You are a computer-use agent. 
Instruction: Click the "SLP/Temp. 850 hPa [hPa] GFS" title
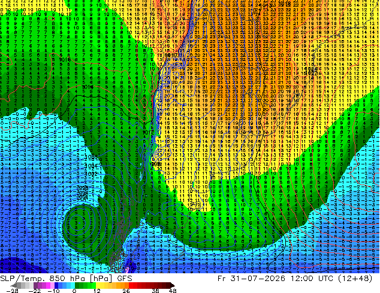(x=66, y=279)
